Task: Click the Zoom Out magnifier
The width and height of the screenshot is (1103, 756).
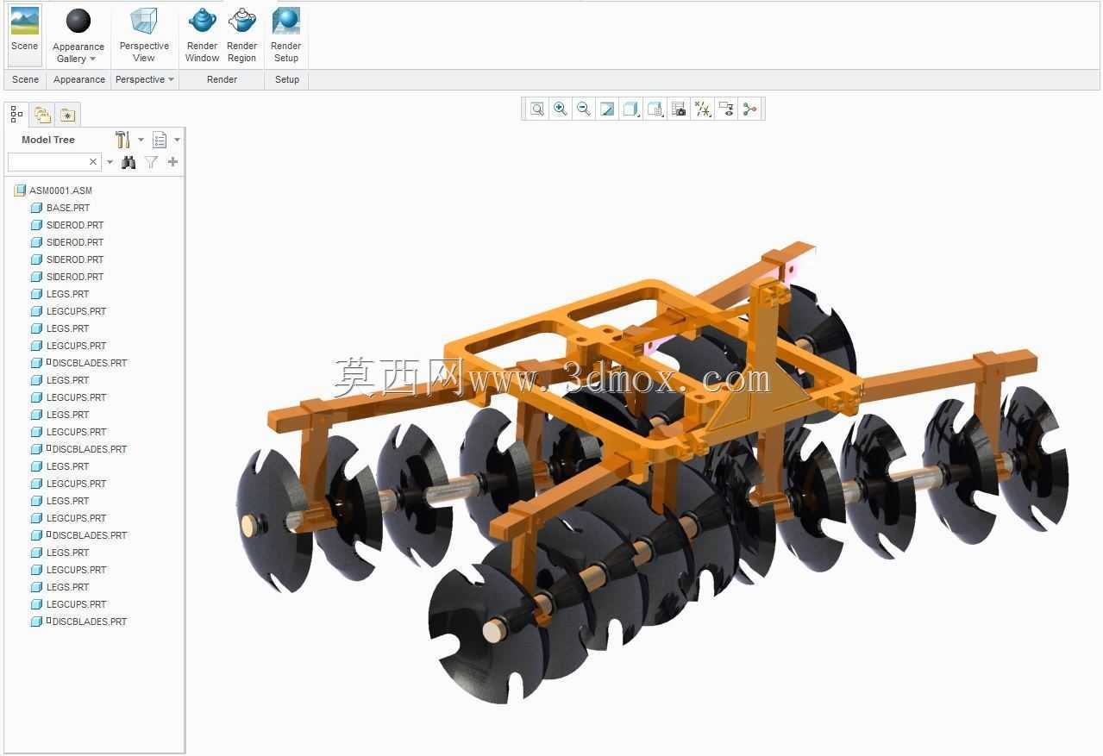Action: coord(584,109)
